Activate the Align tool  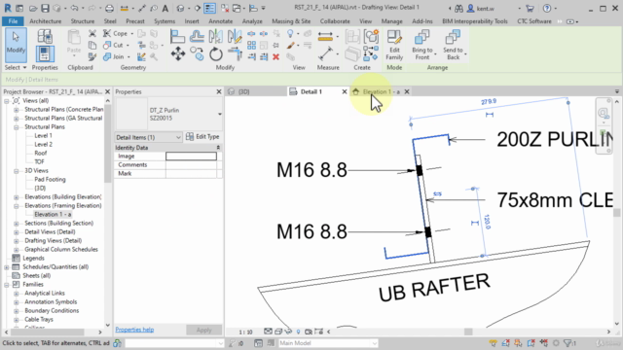click(x=177, y=37)
